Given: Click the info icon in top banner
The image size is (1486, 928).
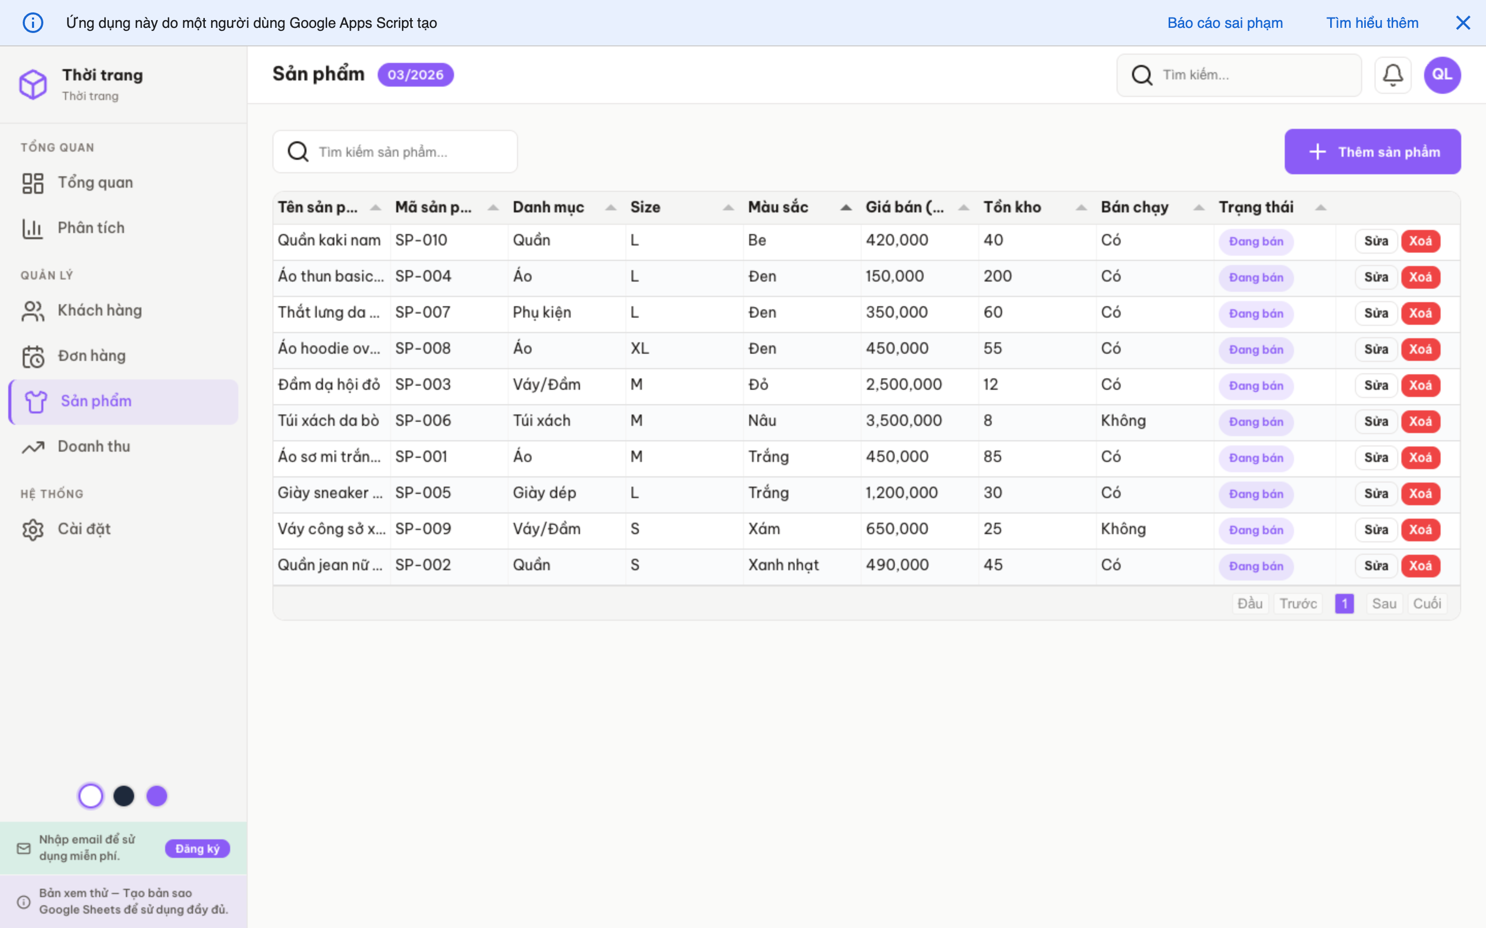Looking at the screenshot, I should pos(33,22).
